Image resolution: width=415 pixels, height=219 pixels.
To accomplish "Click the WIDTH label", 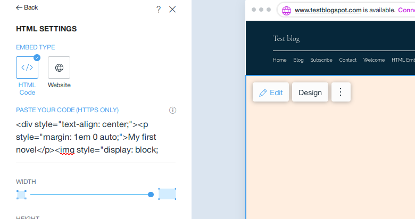I will 26,182.
